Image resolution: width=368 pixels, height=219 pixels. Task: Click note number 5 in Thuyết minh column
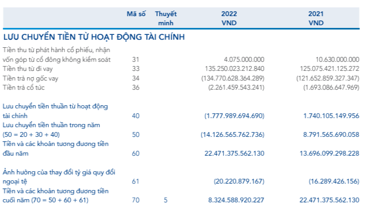pos(166,200)
